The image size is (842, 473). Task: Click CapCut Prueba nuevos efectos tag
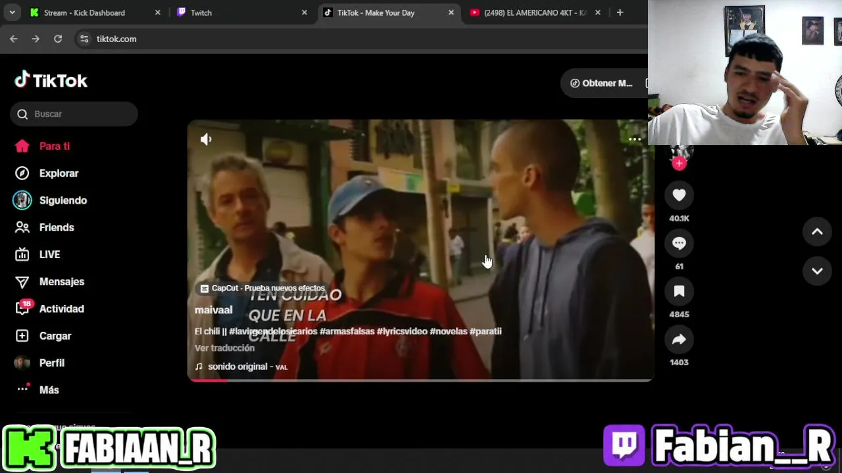tap(262, 288)
